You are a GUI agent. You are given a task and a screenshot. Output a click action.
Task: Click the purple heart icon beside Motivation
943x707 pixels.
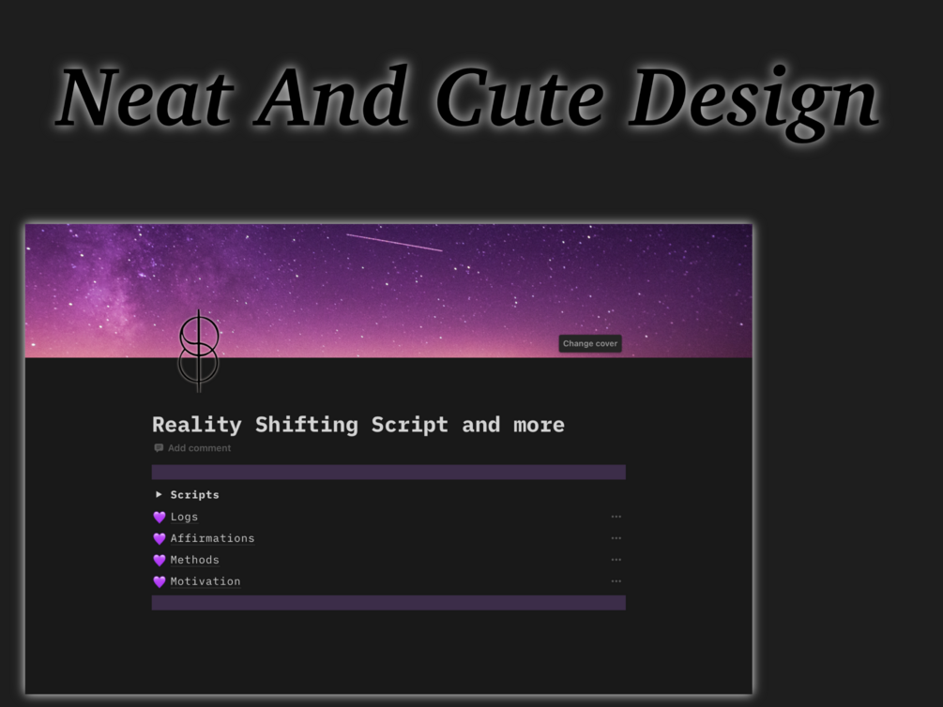point(160,582)
